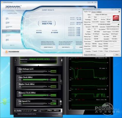122x118 pixels.
Task: Tick the PhysX checkbox in GPU-Z
Action: click(104, 51)
